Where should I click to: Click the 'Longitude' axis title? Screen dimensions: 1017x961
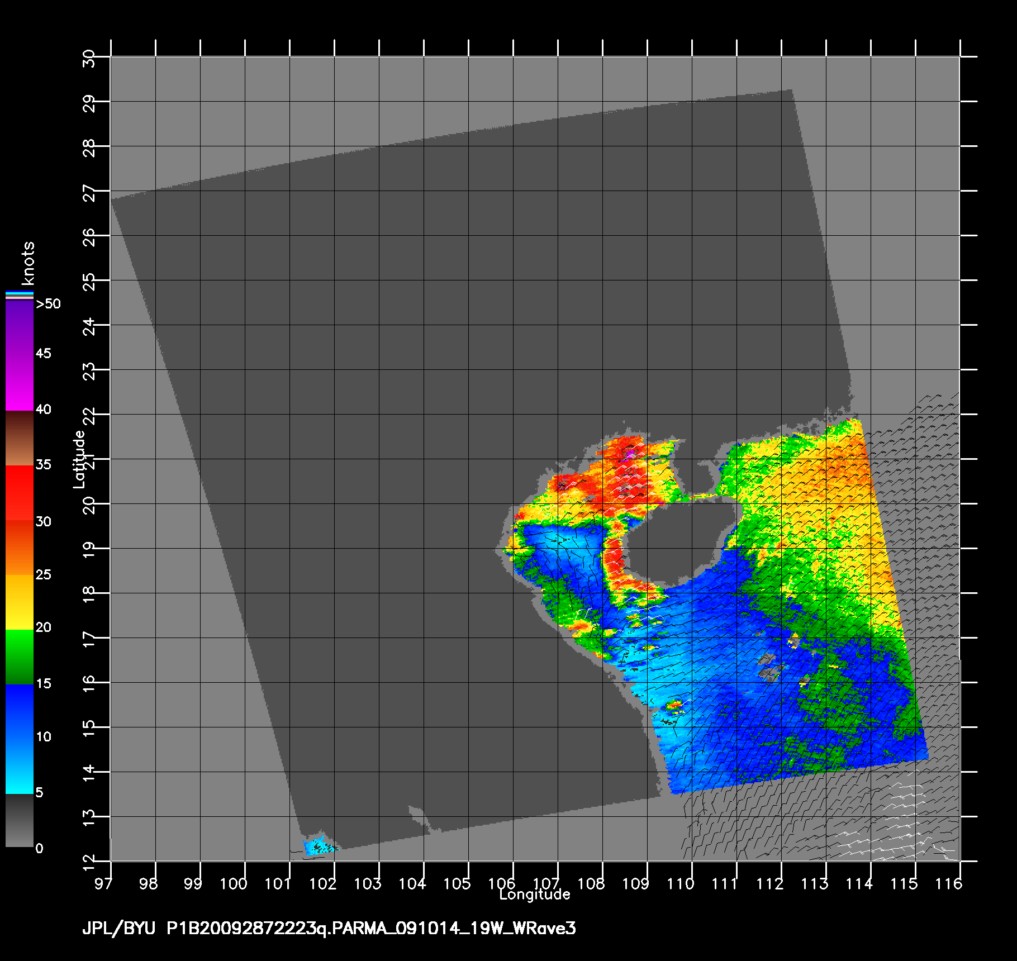(x=535, y=895)
